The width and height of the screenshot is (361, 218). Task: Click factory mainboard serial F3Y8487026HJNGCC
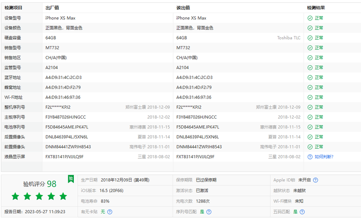(66, 117)
